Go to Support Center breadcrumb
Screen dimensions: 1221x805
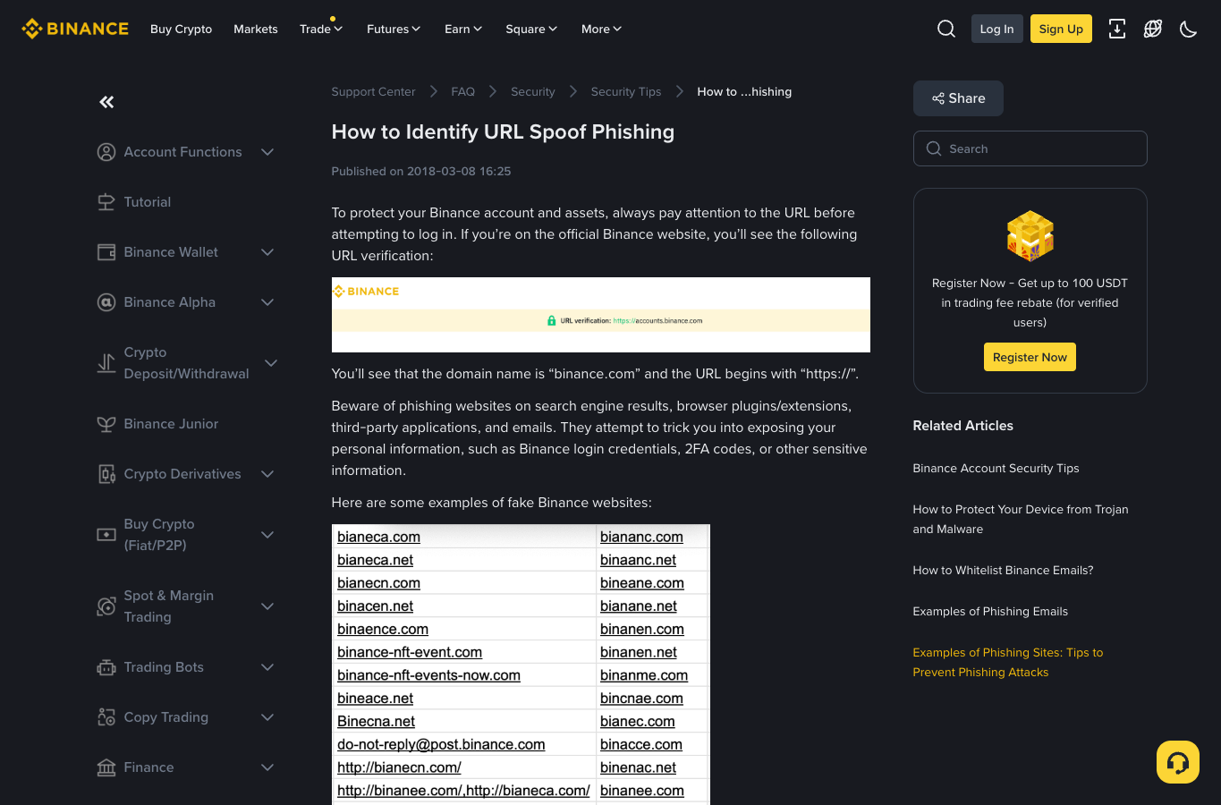[373, 91]
